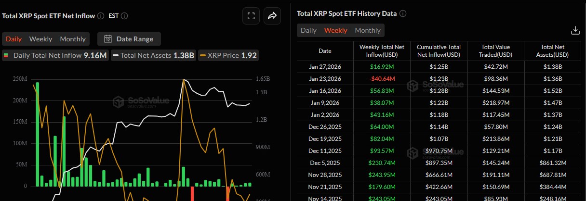Click the Dec 11,2025 date cell
This screenshot has height=201, width=586.
325,151
